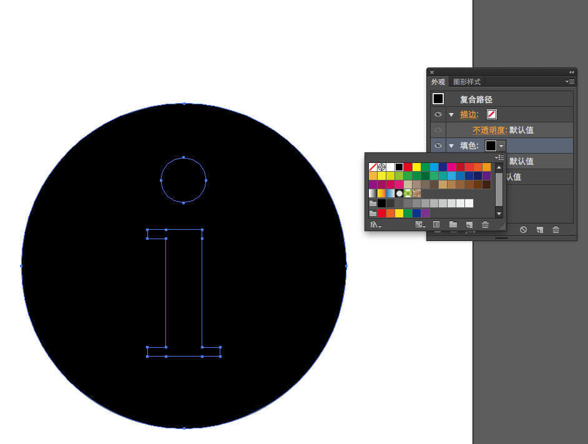Delete selected item in Appearance panel
Image resolution: width=588 pixels, height=444 pixels.
(556, 230)
